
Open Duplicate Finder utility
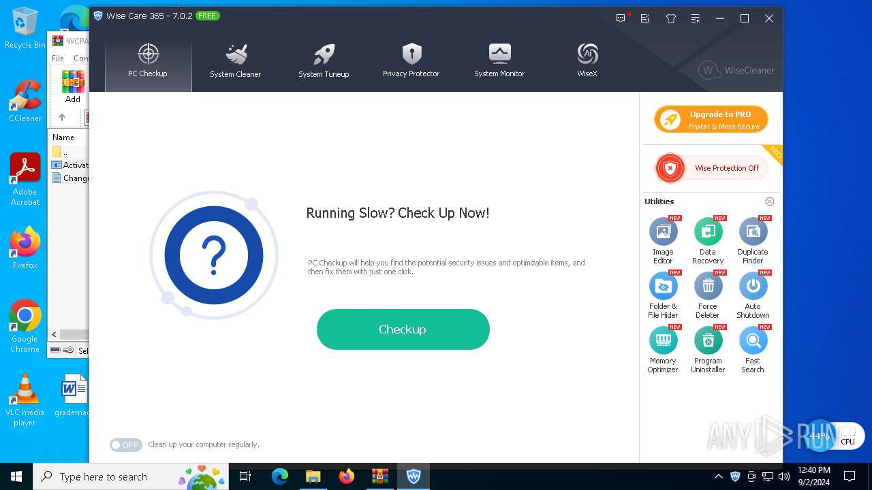tap(753, 241)
